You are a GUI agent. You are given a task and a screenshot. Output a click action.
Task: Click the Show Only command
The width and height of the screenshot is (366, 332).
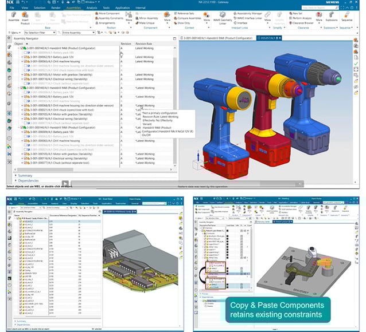tap(182, 23)
